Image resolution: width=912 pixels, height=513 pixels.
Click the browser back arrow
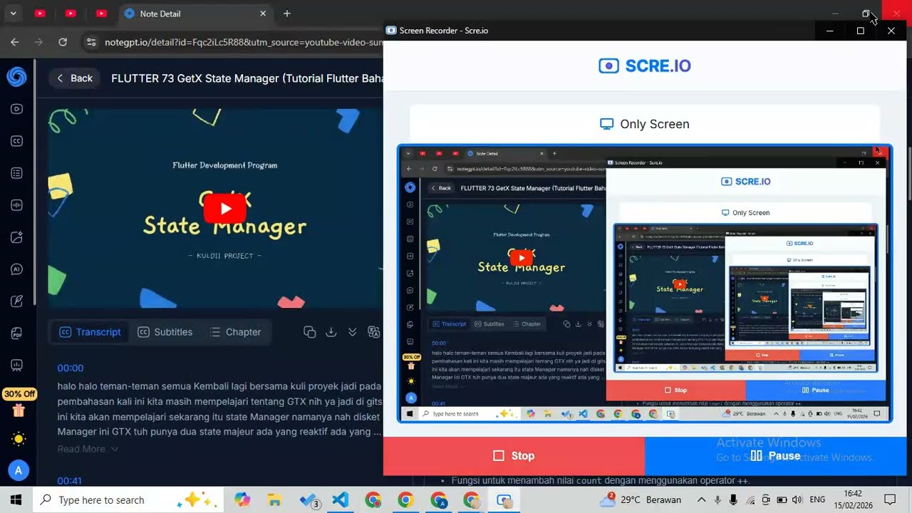pos(15,42)
